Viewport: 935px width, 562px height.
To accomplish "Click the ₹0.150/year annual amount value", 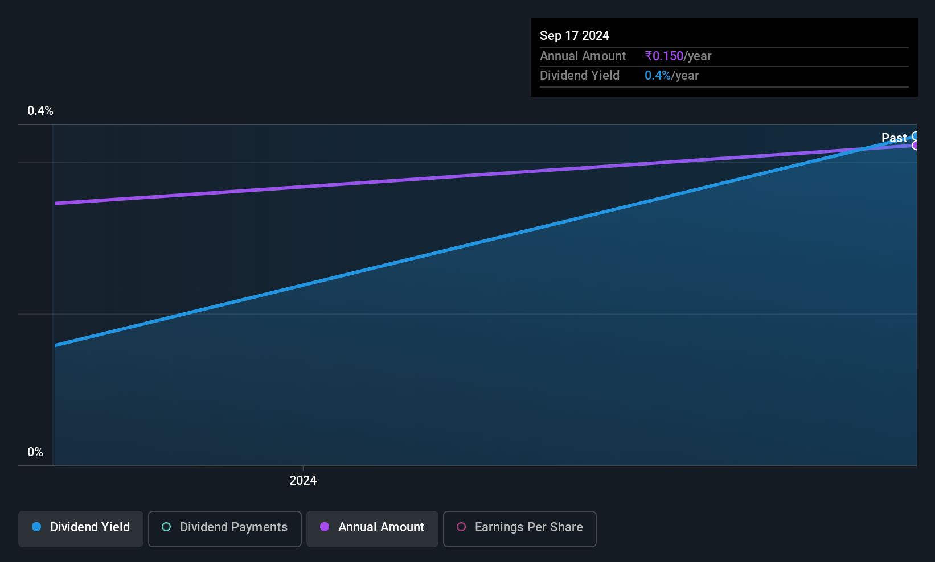I will [x=678, y=56].
